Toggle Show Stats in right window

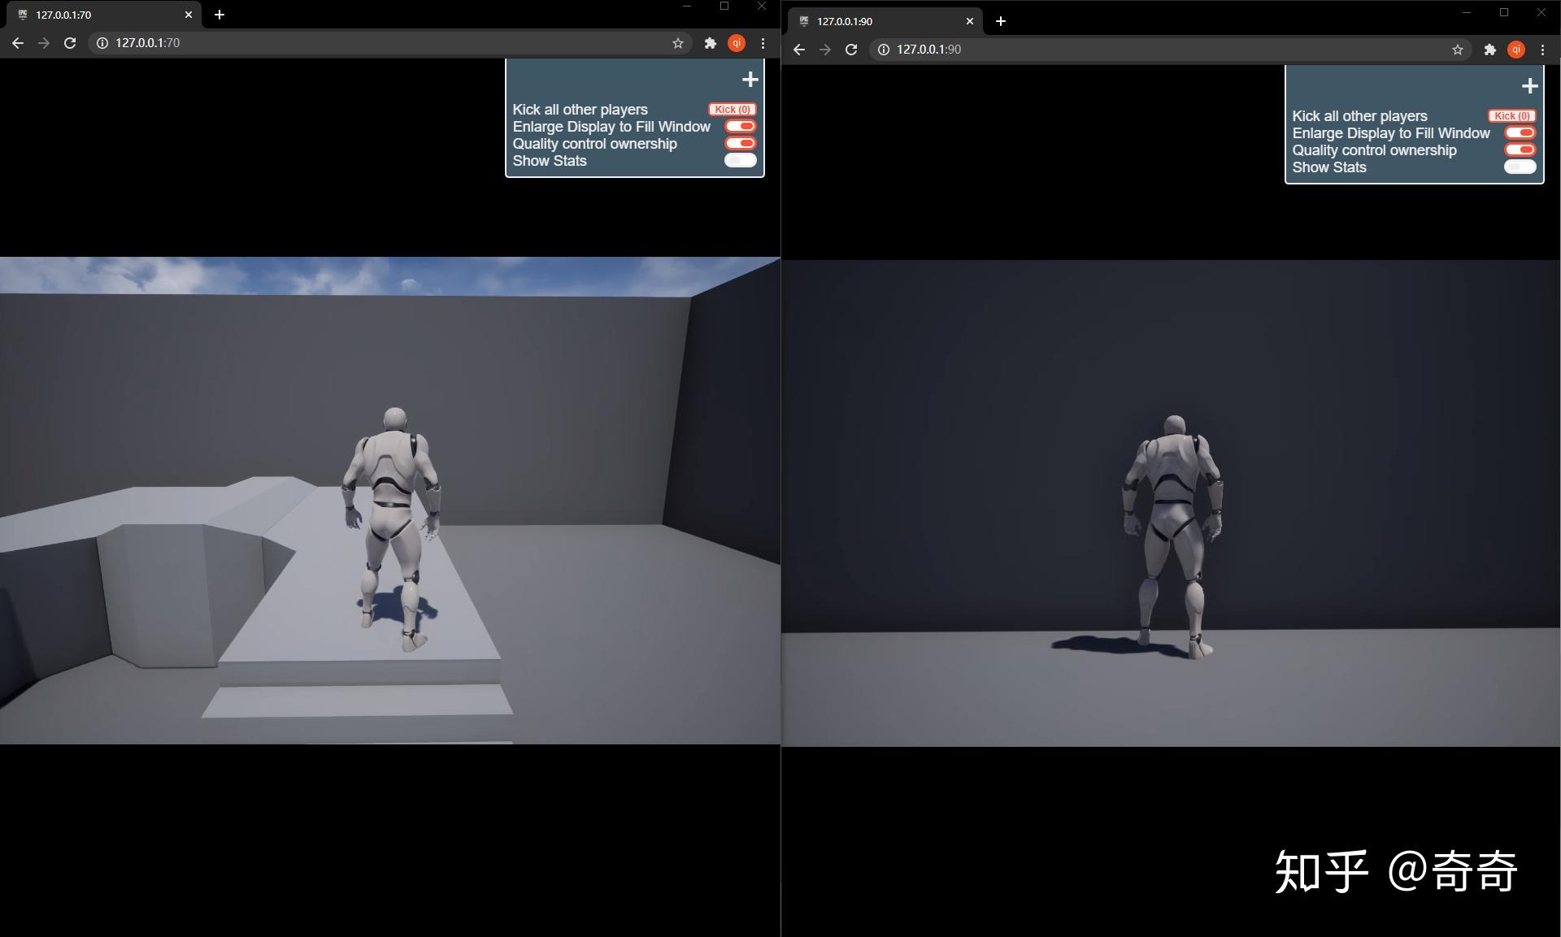click(1520, 167)
